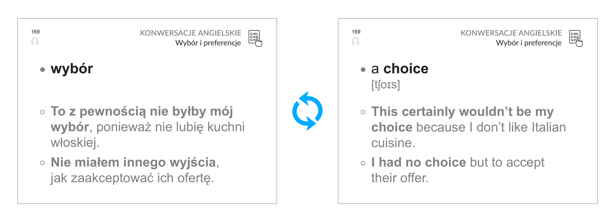Click the phonetic transcription [tʃoɪs]
Viewport: 615px width, 222px height.
pos(386,85)
